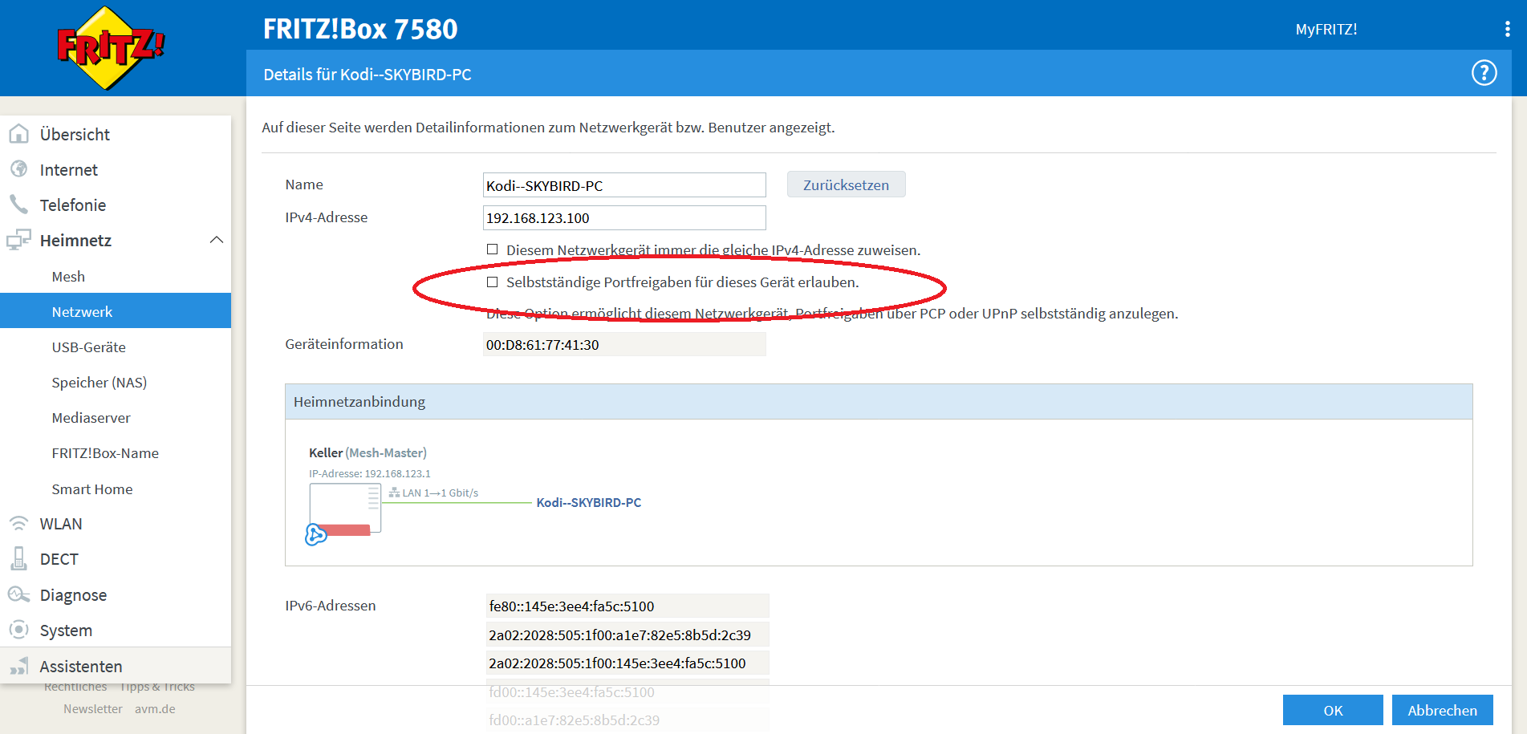Open the three-dot options menu
The height and width of the screenshot is (734, 1527).
pyautogui.click(x=1507, y=29)
